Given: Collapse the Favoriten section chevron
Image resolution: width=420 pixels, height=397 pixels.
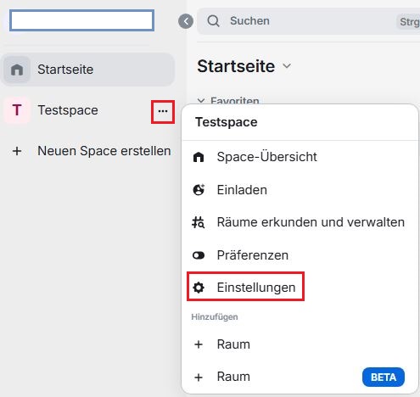Looking at the screenshot, I should [201, 100].
